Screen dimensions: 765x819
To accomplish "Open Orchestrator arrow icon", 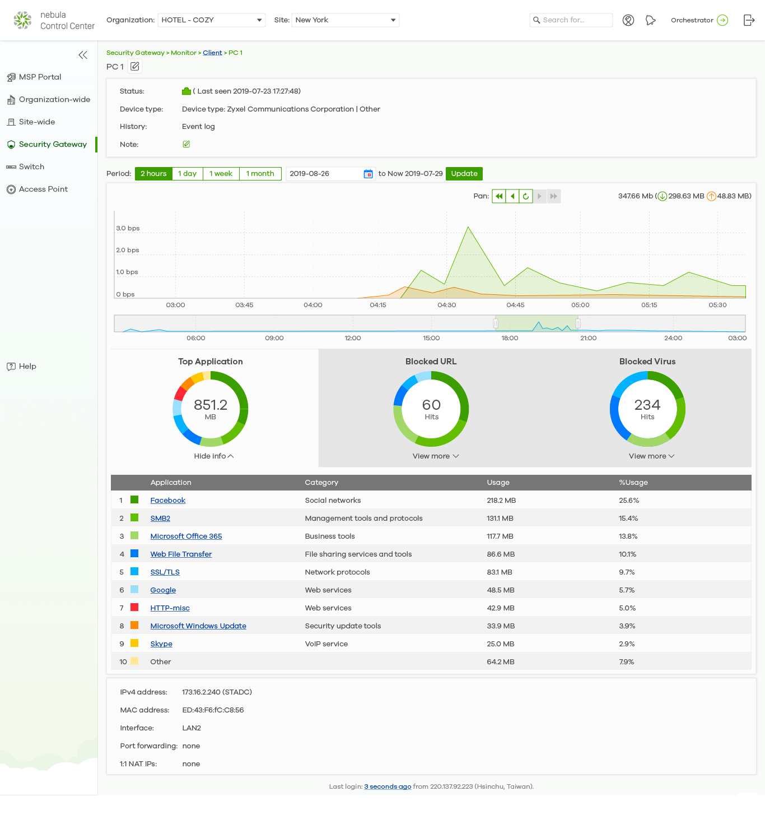I will [722, 20].
